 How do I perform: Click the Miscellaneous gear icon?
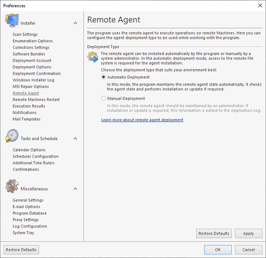[x=12, y=186]
